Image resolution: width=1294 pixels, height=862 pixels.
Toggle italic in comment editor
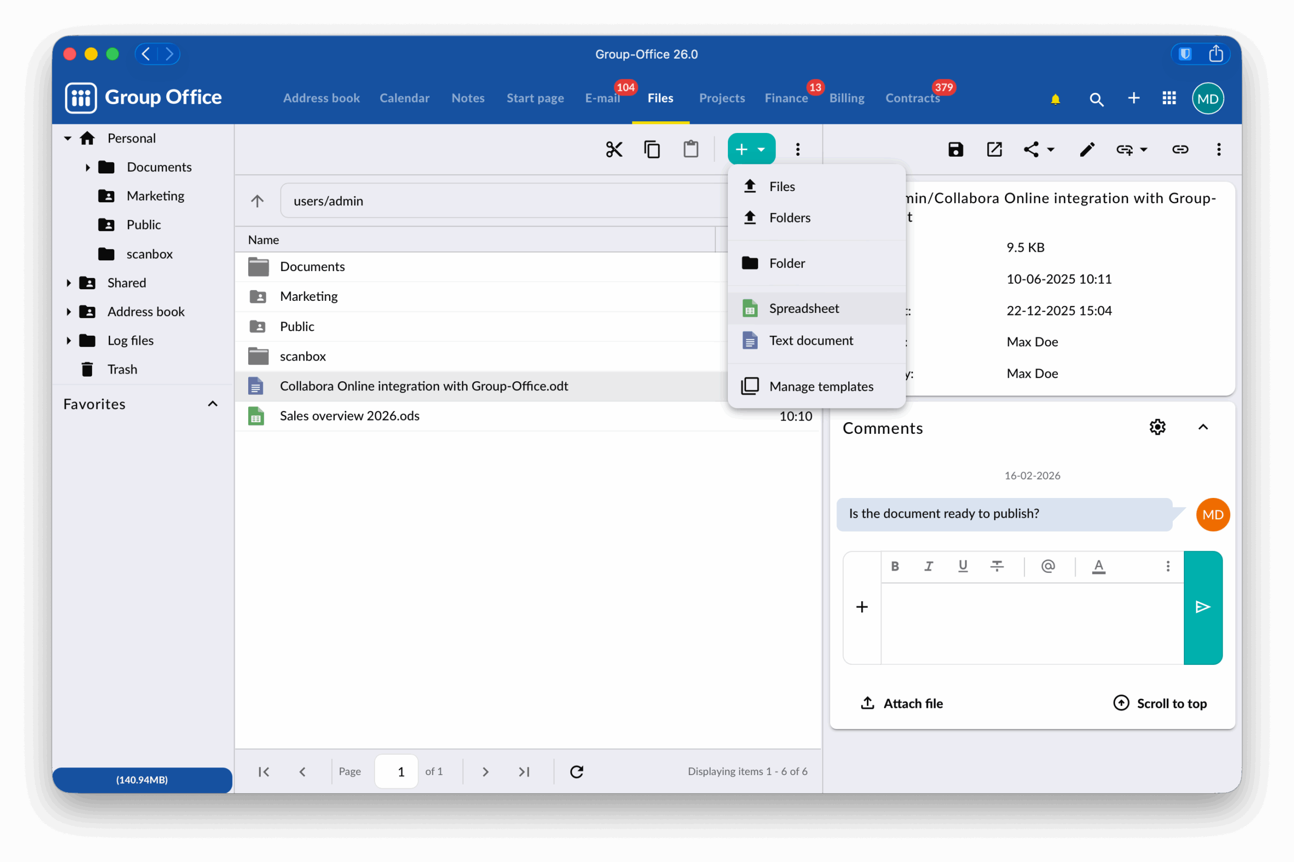929,566
